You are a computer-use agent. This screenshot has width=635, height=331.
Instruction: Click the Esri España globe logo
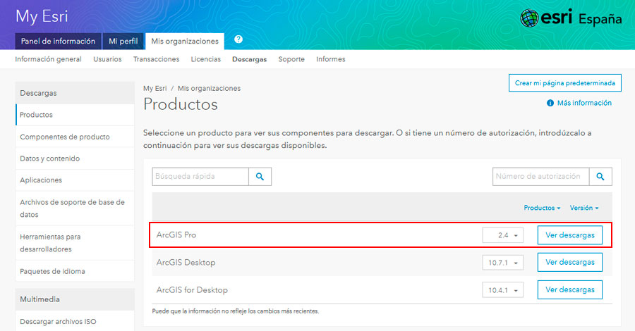click(x=529, y=18)
